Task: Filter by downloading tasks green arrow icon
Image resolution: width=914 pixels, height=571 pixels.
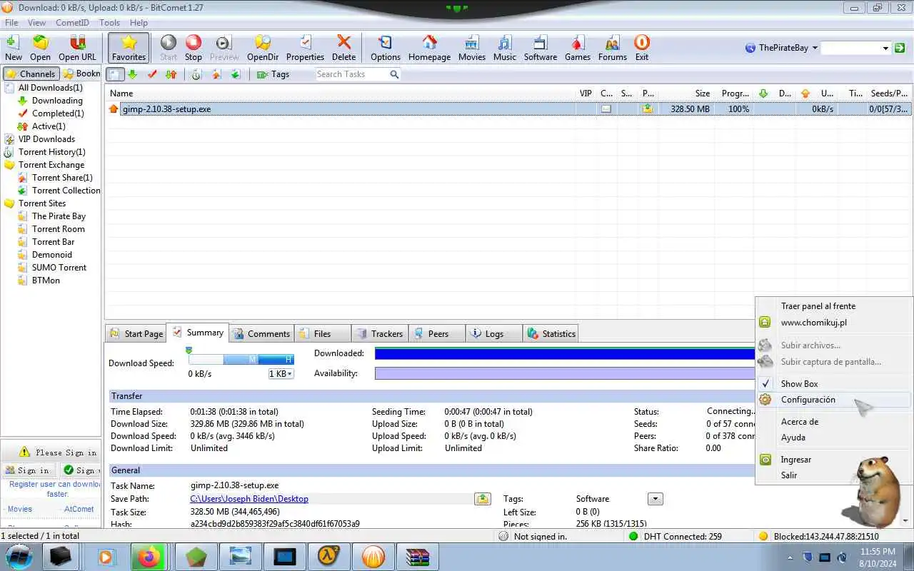Action: pyautogui.click(x=133, y=74)
